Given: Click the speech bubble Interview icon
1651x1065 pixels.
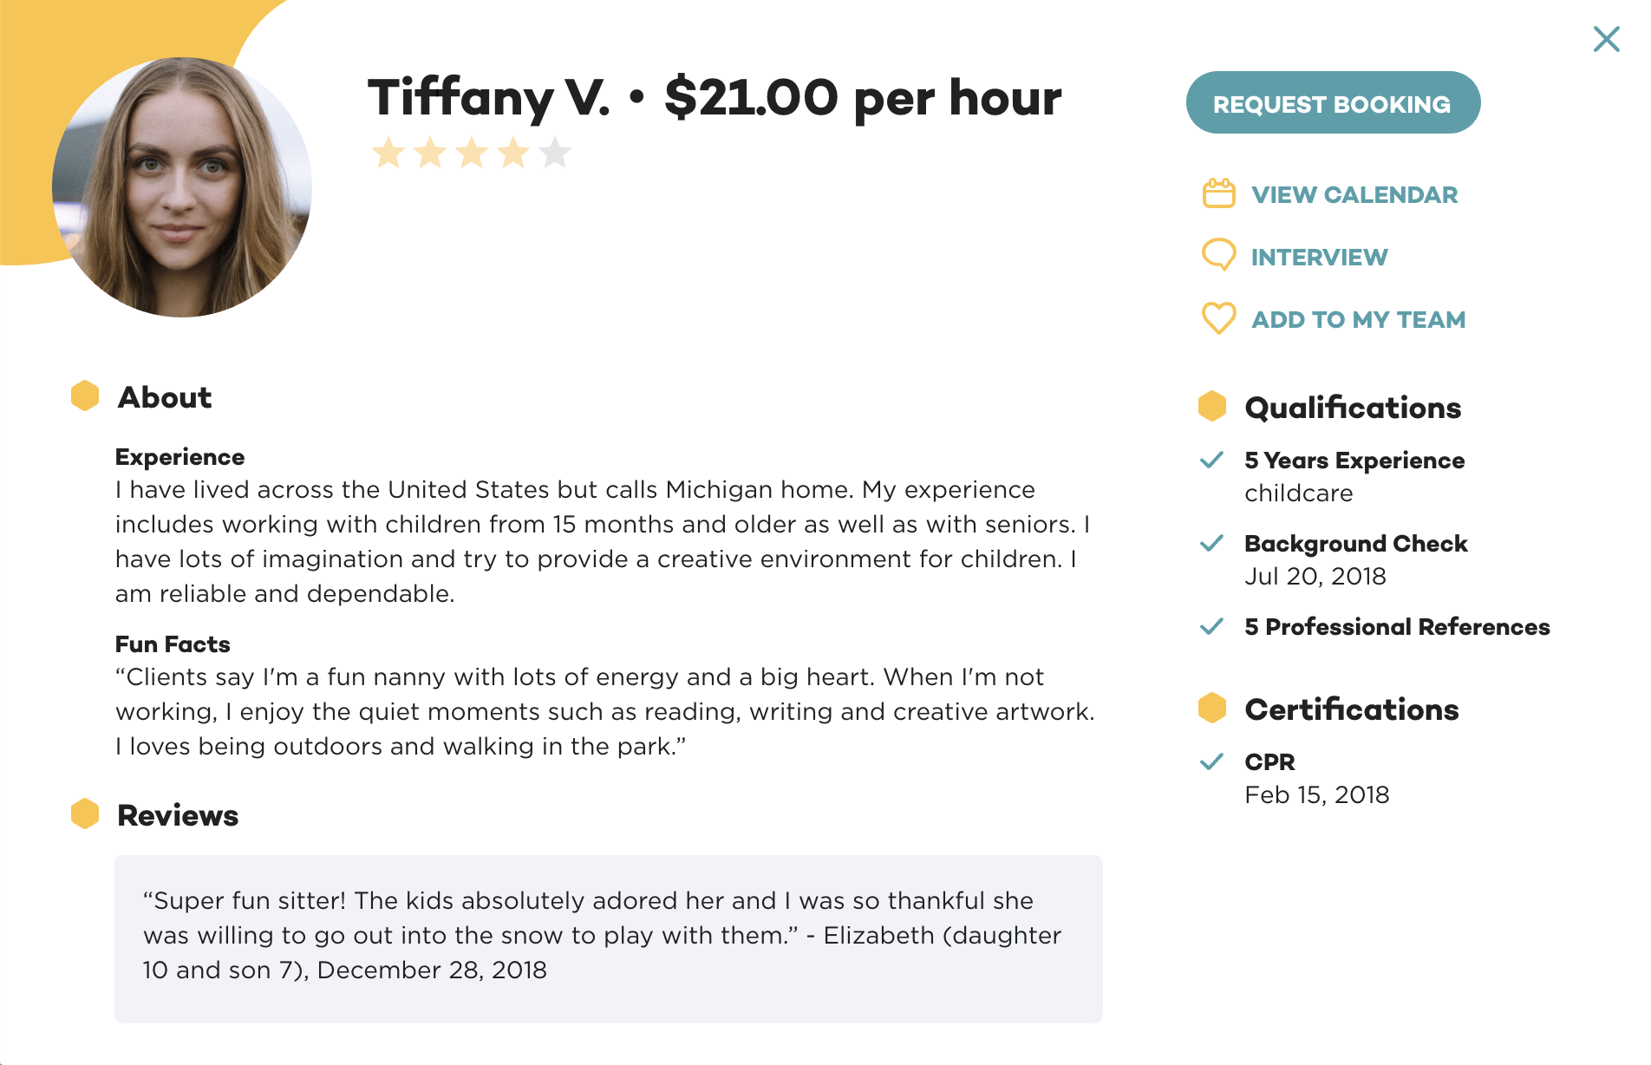Looking at the screenshot, I should click(1218, 255).
